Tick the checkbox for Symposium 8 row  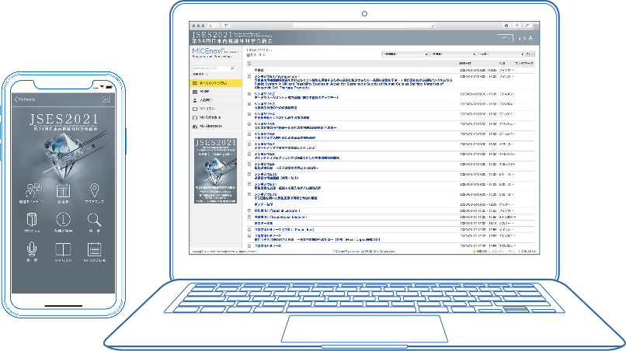click(249, 154)
